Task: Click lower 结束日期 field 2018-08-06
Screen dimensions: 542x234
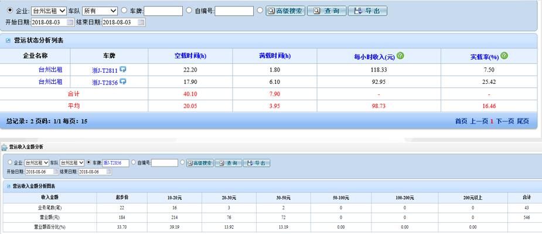Action: click(x=95, y=172)
